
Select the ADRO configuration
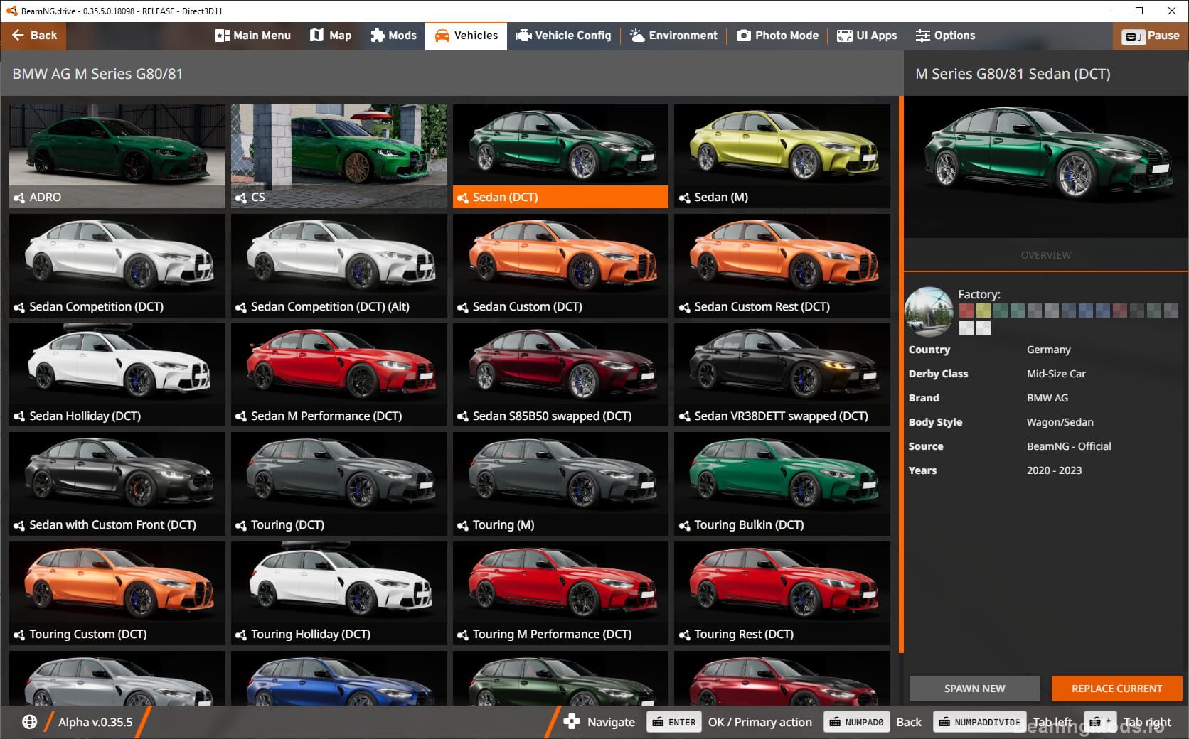[117, 156]
